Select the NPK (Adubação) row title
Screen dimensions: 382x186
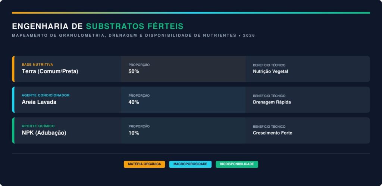coord(44,133)
